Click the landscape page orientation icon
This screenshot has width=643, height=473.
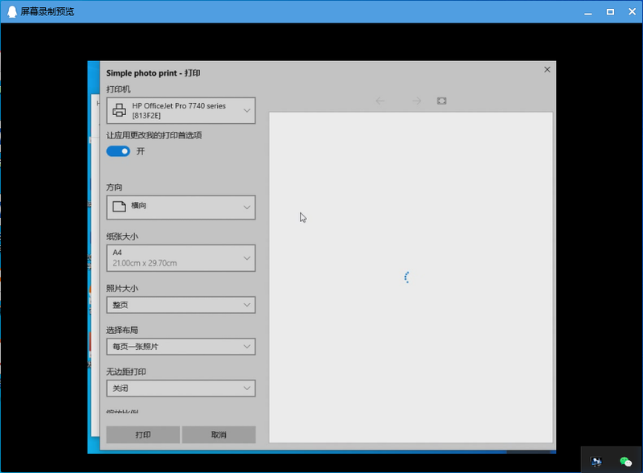click(119, 207)
